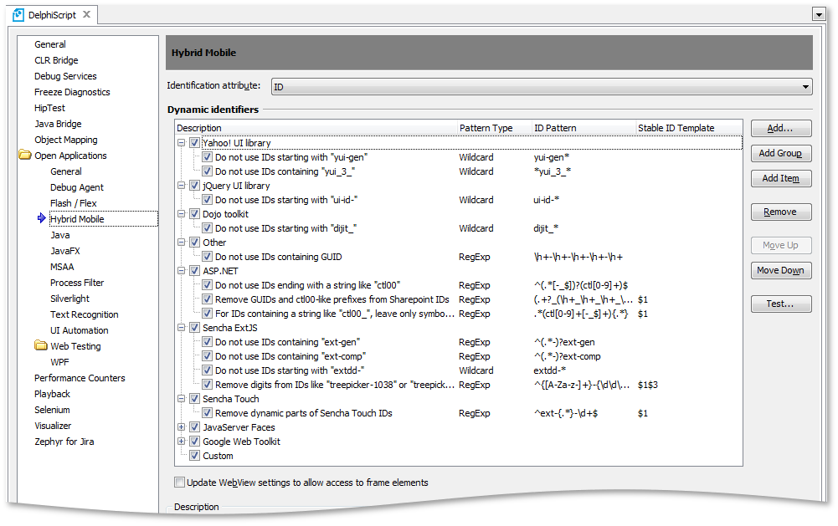Click the Add Group button
838x526 pixels.
pyautogui.click(x=780, y=153)
